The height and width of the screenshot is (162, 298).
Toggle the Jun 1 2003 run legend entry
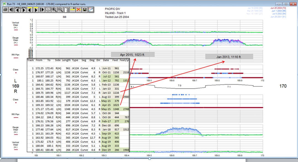279,11
